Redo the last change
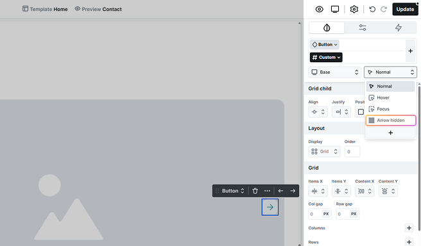The image size is (421, 246). pyautogui.click(x=384, y=9)
